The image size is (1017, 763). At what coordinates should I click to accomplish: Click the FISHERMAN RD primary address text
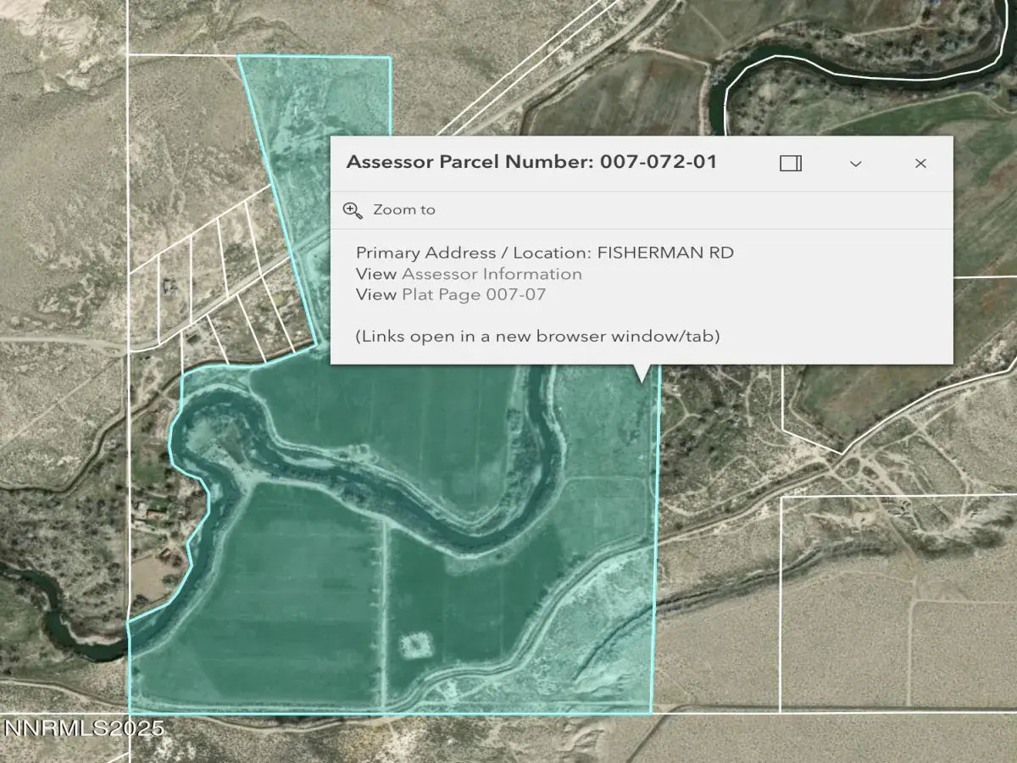[665, 253]
